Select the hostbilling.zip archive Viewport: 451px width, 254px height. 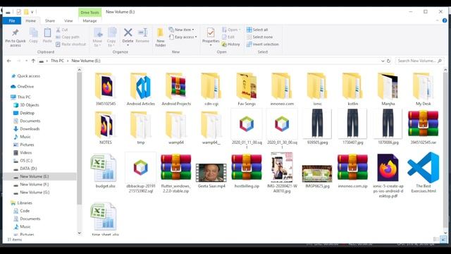[x=247, y=171]
